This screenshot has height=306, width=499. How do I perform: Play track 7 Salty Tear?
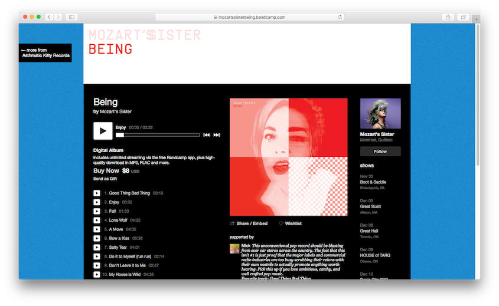[97, 247]
